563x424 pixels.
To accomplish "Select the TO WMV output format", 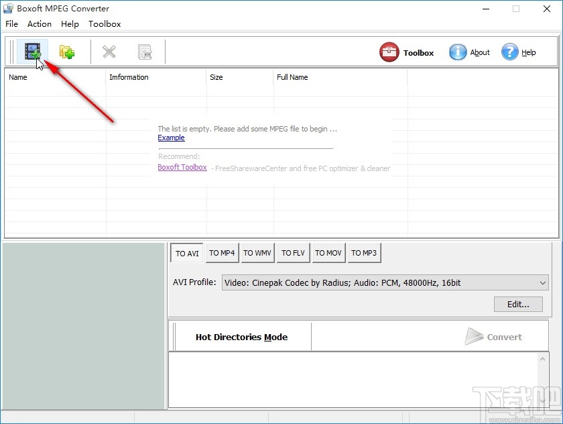I will (257, 253).
